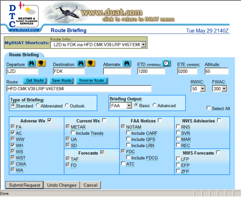Click the Altitude input field

tap(216, 71)
